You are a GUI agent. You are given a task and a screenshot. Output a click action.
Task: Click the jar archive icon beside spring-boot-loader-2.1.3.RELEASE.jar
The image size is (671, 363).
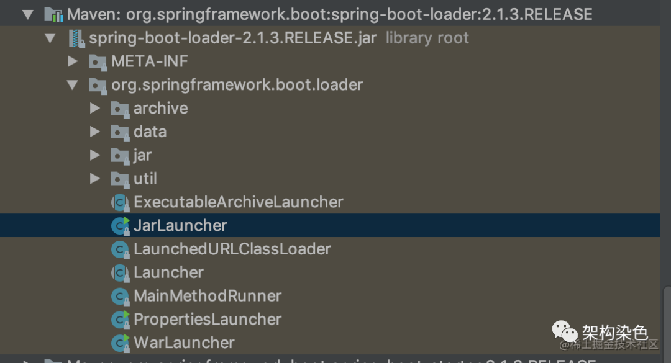(78, 37)
